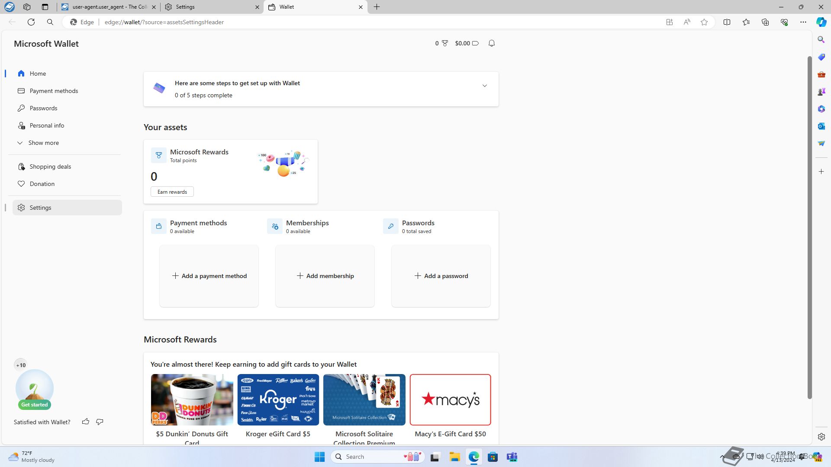Open Settings and more ellipsis menu
The height and width of the screenshot is (467, 831).
tap(803, 22)
